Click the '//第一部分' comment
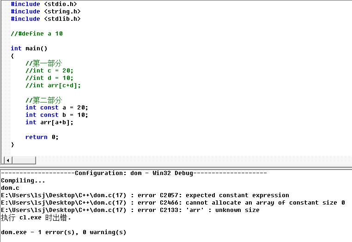This screenshot has height=242, width=352. [x=44, y=63]
